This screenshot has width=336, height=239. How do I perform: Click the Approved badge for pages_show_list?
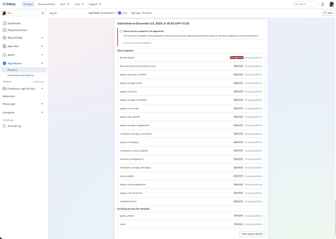point(239,91)
